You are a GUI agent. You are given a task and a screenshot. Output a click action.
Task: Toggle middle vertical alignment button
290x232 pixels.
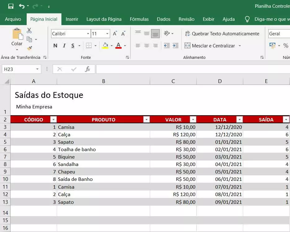coord(147,33)
